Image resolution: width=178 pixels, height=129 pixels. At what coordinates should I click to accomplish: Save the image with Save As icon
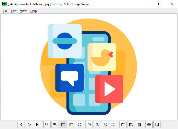pyautogui.click(x=131, y=125)
